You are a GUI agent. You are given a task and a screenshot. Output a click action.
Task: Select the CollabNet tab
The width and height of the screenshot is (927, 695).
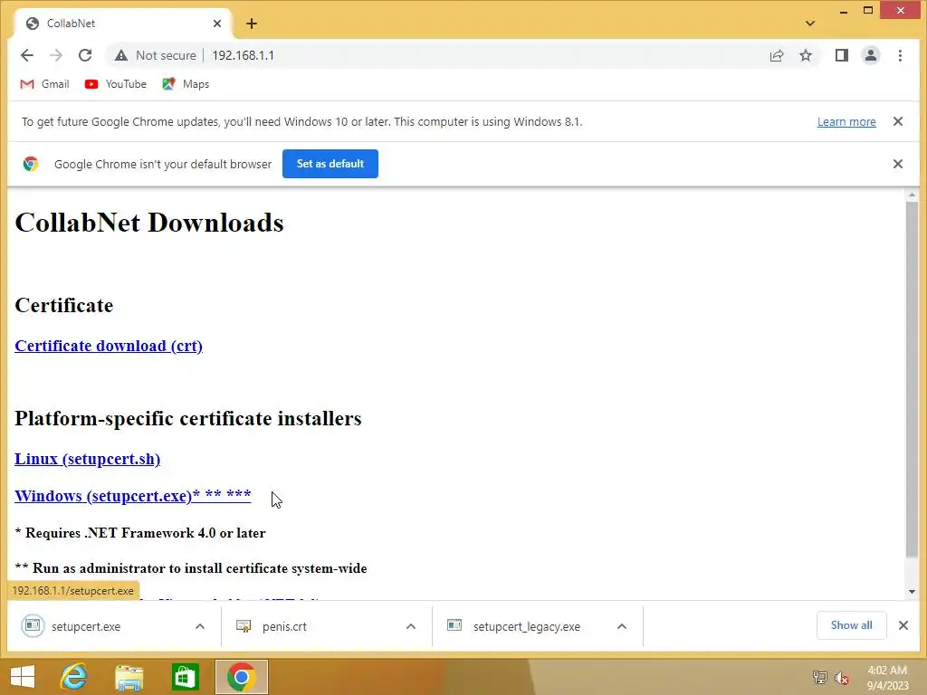point(121,24)
